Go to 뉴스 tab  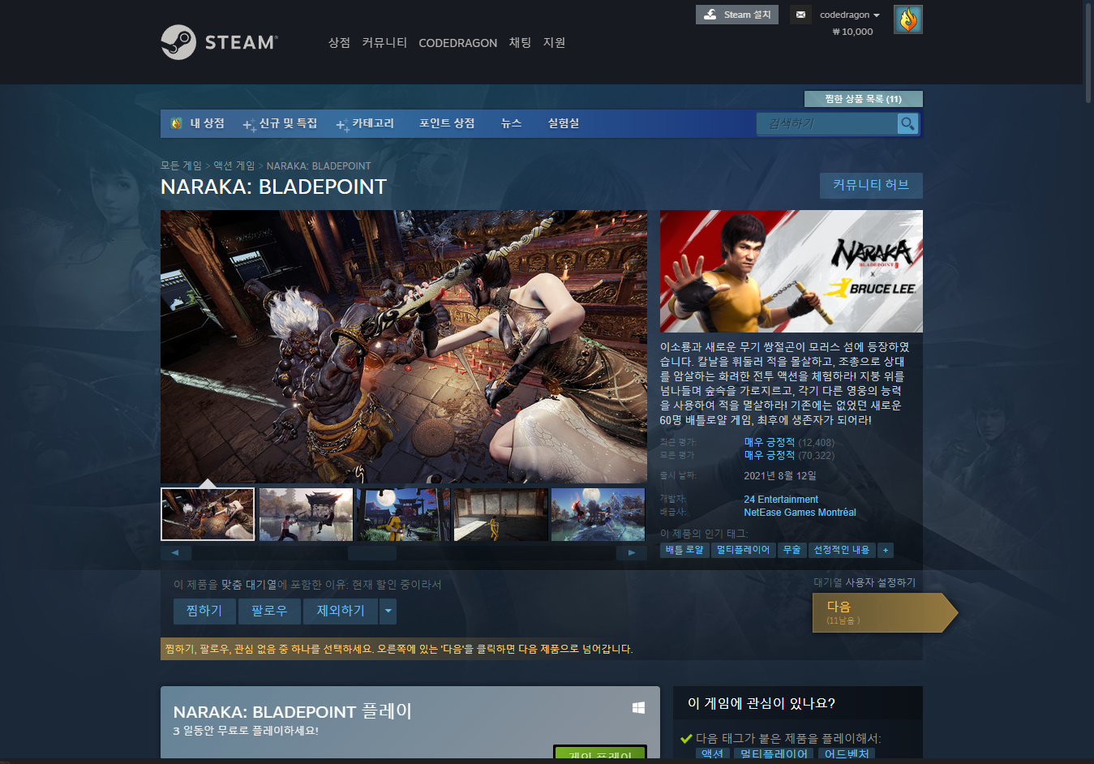tap(511, 123)
